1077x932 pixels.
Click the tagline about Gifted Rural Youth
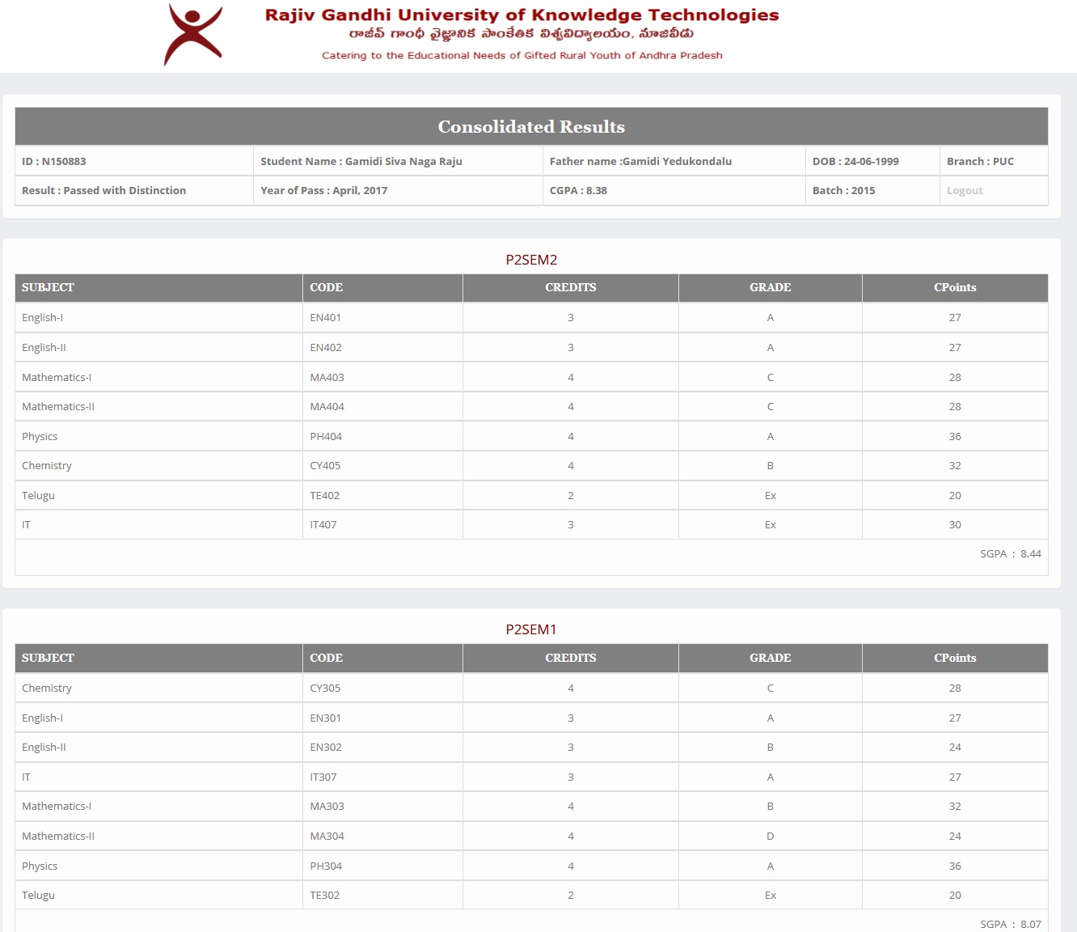point(522,56)
